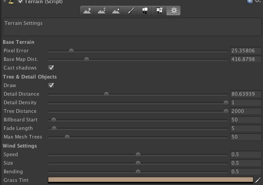Open the Terrain component help icon
Screen dimensions: 263x185
[249, 2]
